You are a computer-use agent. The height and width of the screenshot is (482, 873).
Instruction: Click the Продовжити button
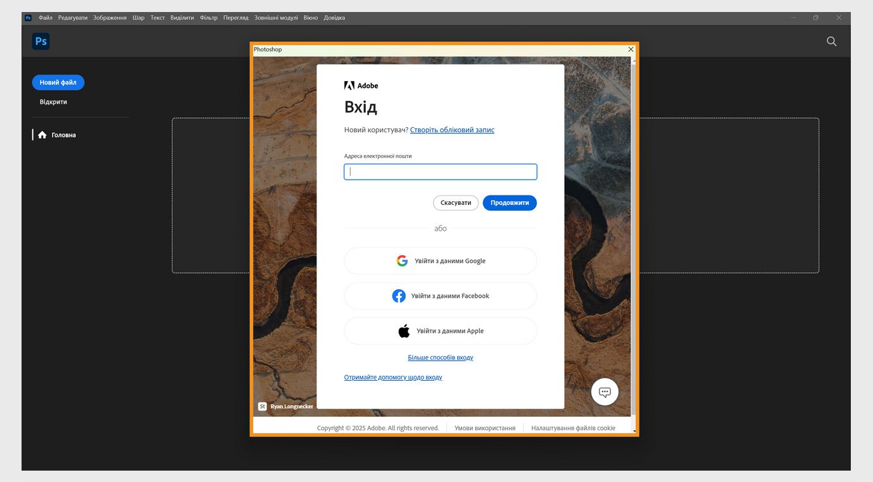510,203
